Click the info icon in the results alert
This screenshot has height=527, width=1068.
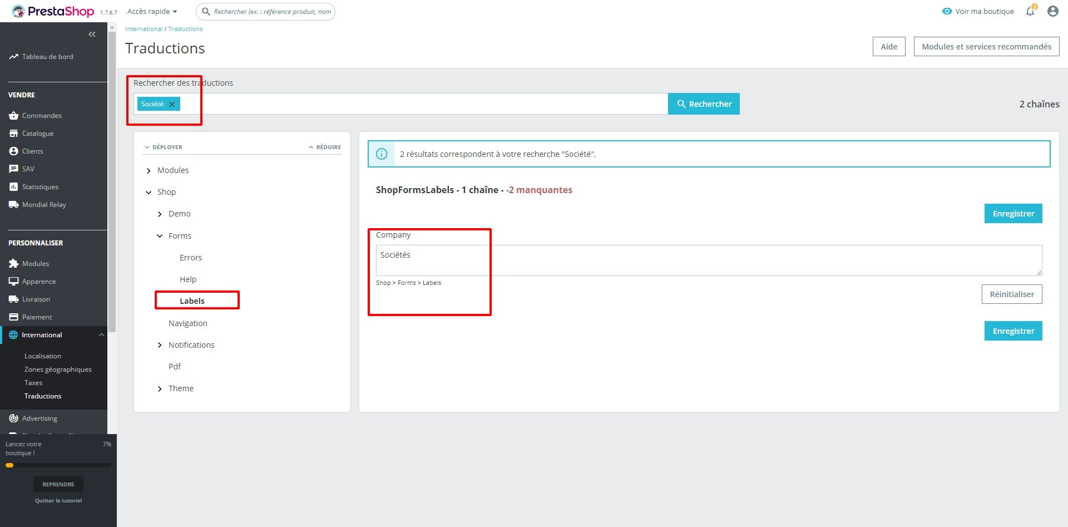[382, 154]
